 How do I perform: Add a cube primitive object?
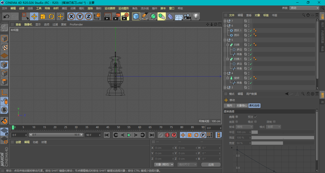pyautogui.click(x=136, y=16)
